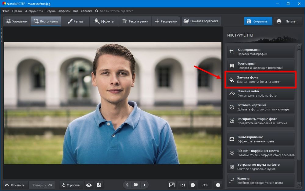Click the zoom in plus icon

pos(218,185)
